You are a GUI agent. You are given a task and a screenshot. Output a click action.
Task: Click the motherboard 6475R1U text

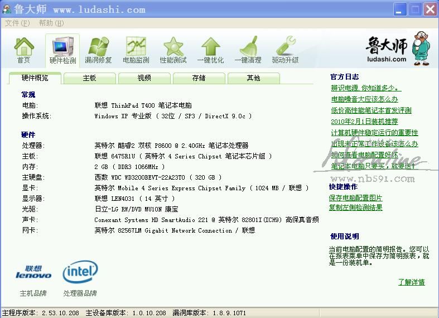[x=183, y=156]
